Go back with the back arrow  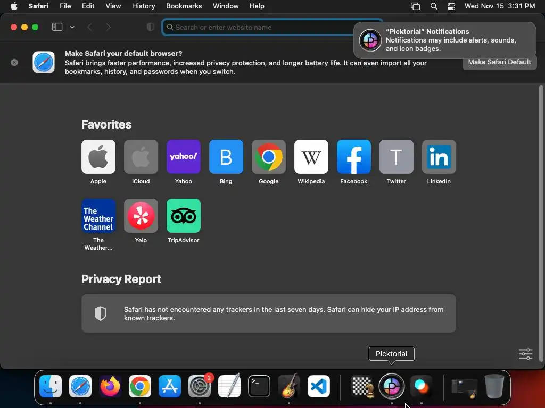click(x=89, y=27)
